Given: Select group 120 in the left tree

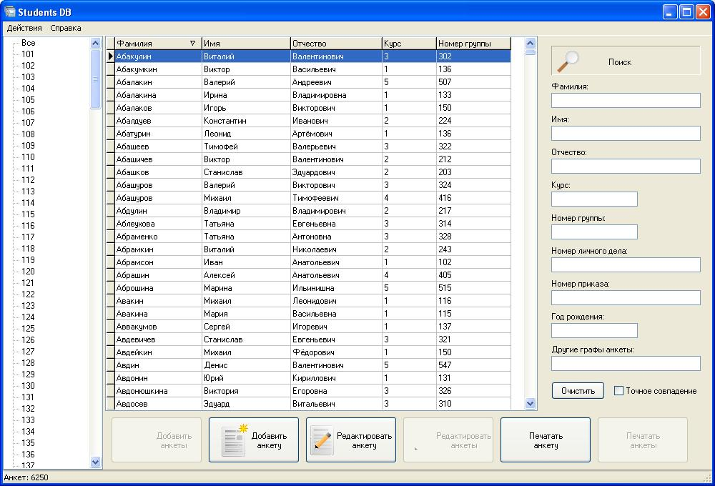Looking at the screenshot, I should 28,272.
